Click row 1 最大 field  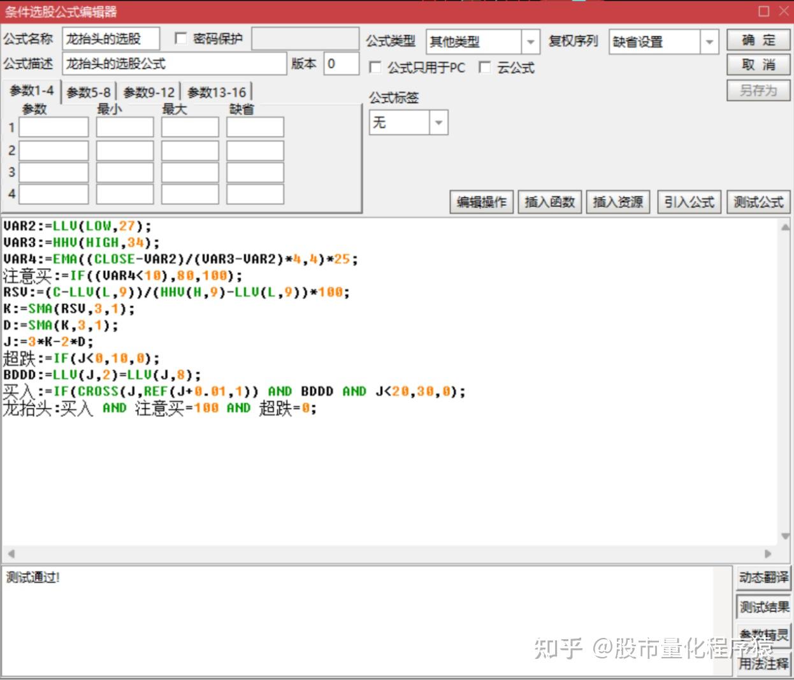[190, 127]
